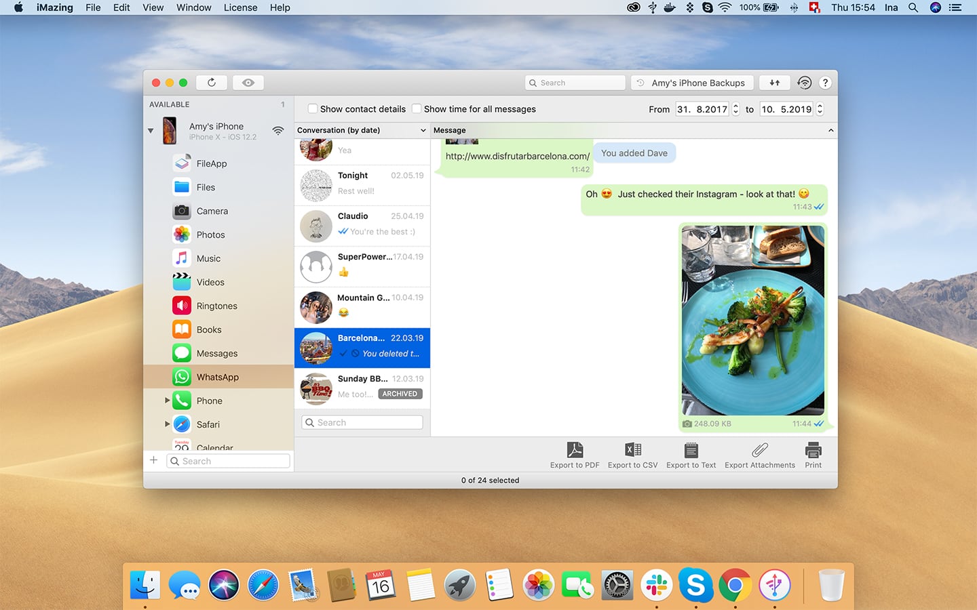Open iMazing icon in the Dock

click(774, 585)
